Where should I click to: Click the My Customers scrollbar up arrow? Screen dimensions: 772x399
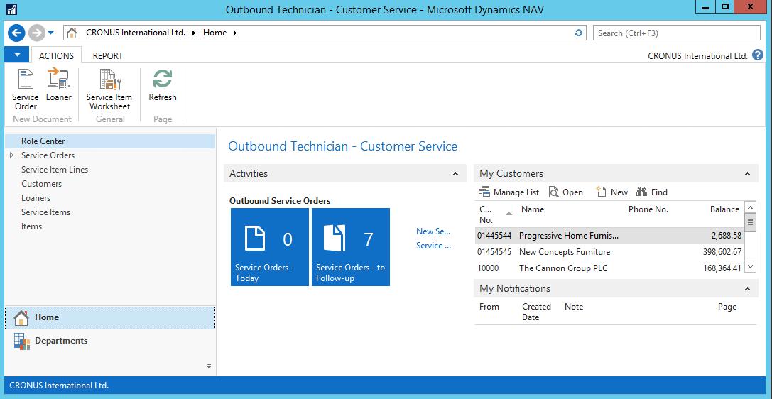pyautogui.click(x=750, y=207)
